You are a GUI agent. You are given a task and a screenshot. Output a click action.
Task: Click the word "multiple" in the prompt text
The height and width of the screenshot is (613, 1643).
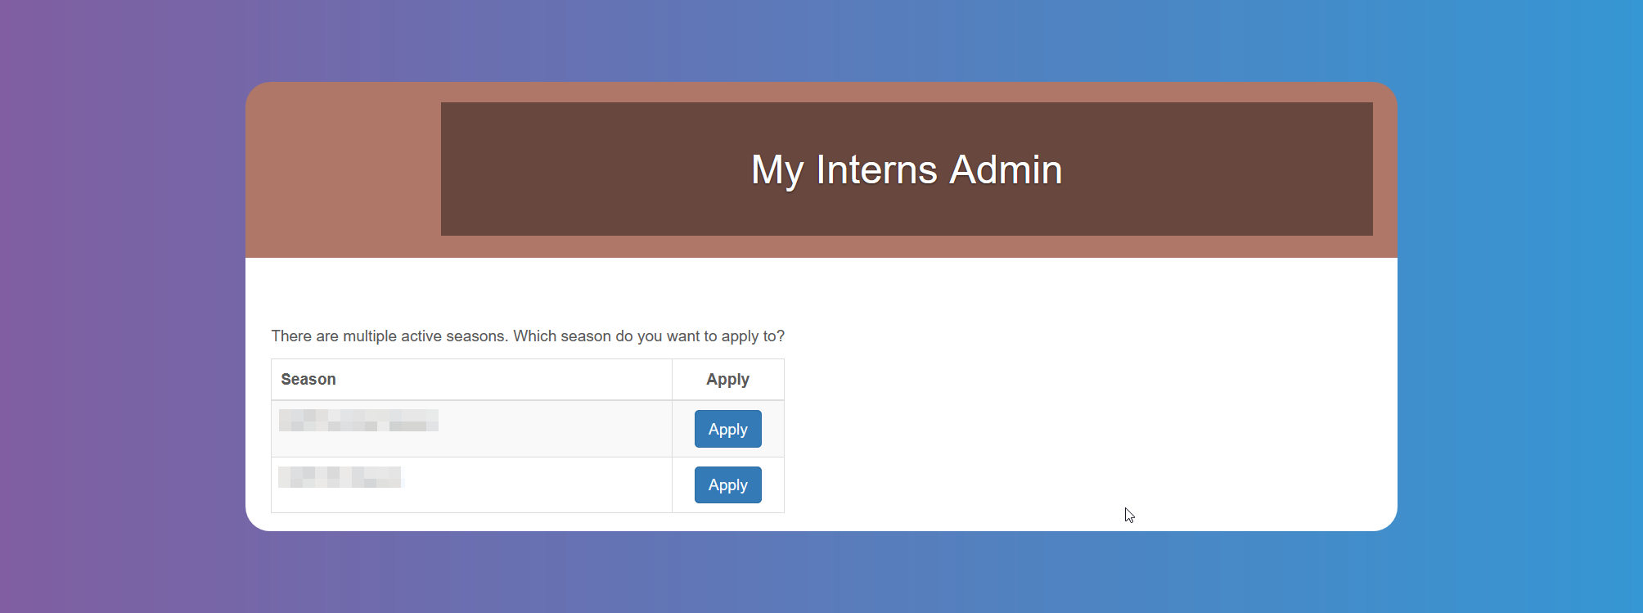369,336
